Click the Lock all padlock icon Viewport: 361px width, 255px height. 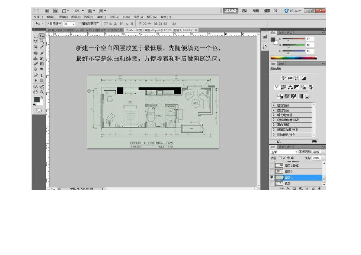click(293, 158)
